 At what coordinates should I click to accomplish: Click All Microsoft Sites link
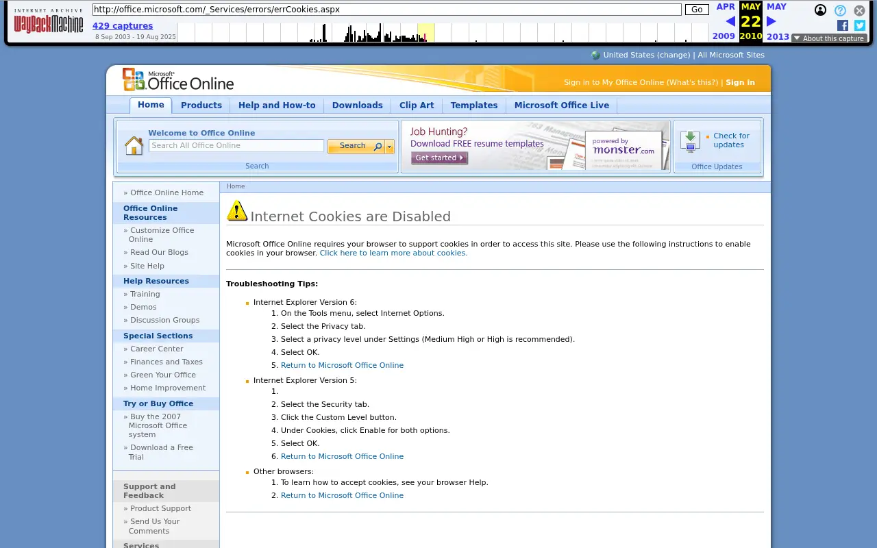[x=731, y=55]
